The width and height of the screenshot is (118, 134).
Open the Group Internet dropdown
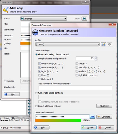(43, 19)
